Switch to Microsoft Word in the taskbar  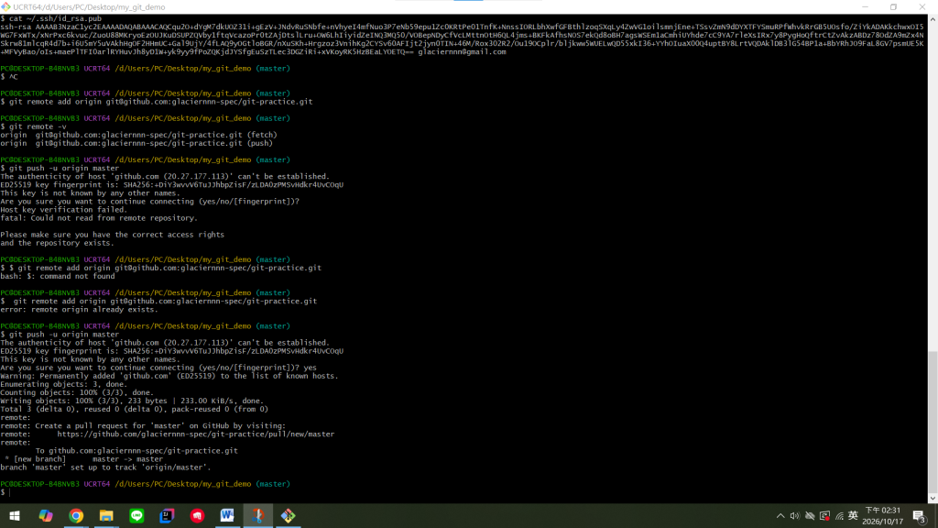tap(227, 516)
